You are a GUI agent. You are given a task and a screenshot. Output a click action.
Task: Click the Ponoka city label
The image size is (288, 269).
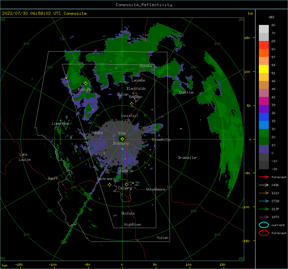point(146,66)
